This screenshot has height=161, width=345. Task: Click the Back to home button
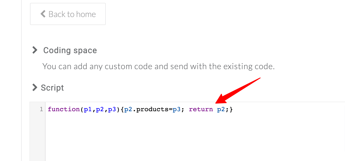coord(68,14)
